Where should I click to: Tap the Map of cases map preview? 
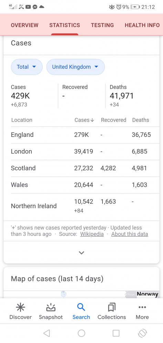81,294
